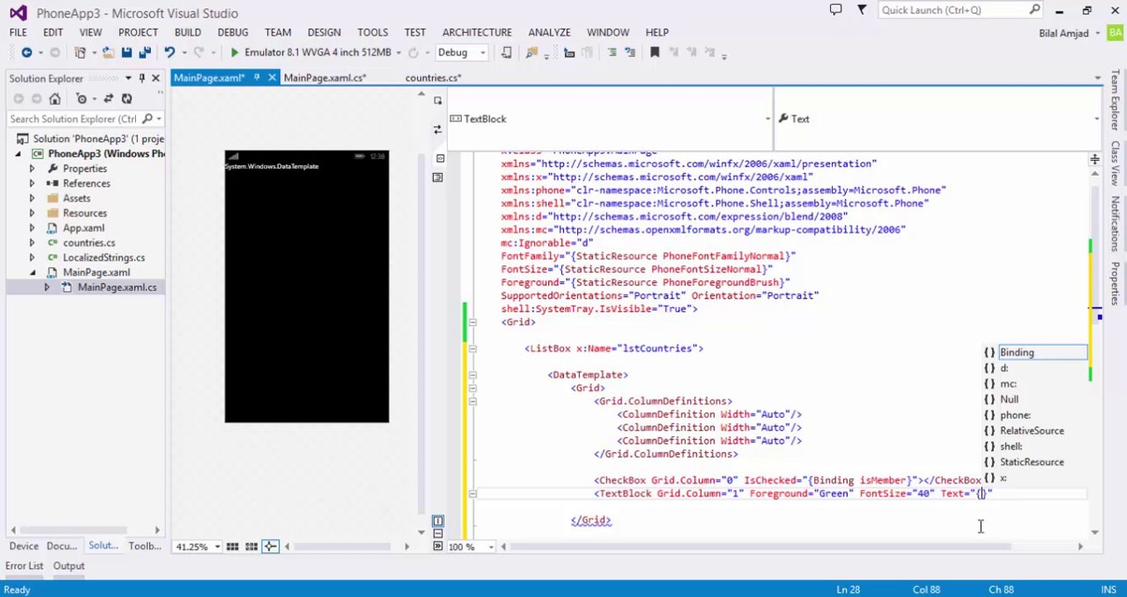Open the Team Explorer side tab
This screenshot has width=1127, height=597.
point(1115,99)
